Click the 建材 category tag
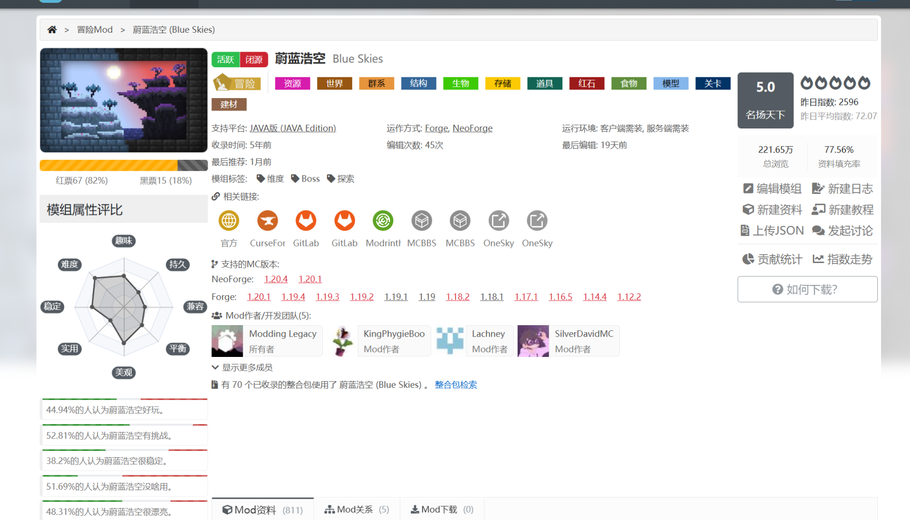Screen dimensions: 910x520 pos(229,104)
